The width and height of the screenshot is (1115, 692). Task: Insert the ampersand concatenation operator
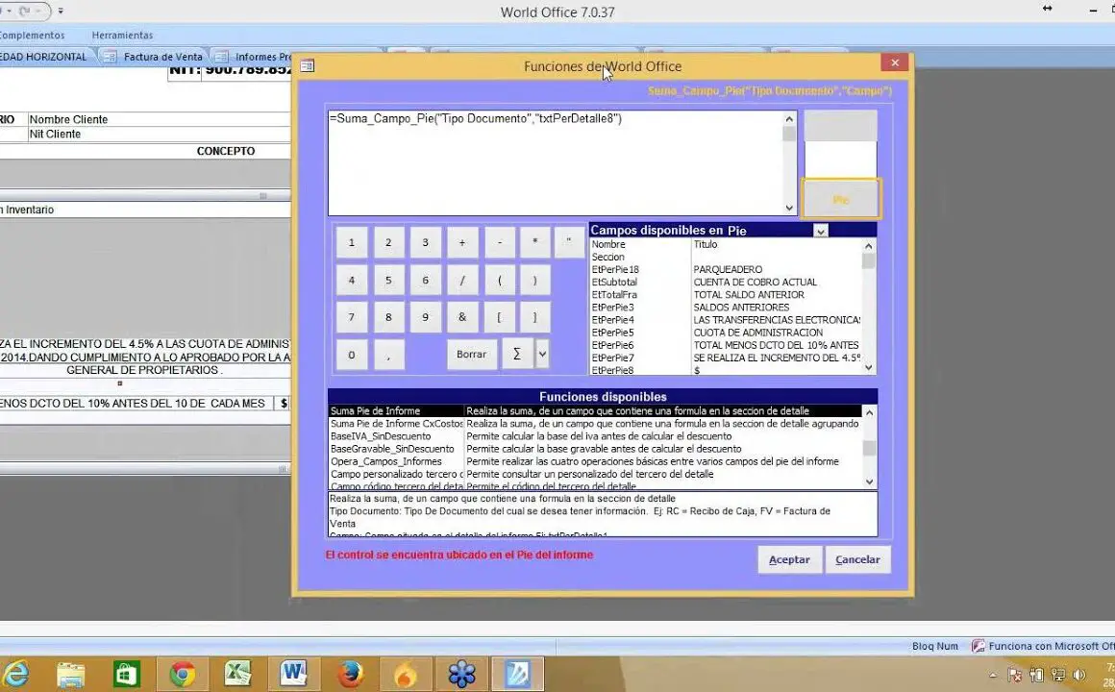462,317
